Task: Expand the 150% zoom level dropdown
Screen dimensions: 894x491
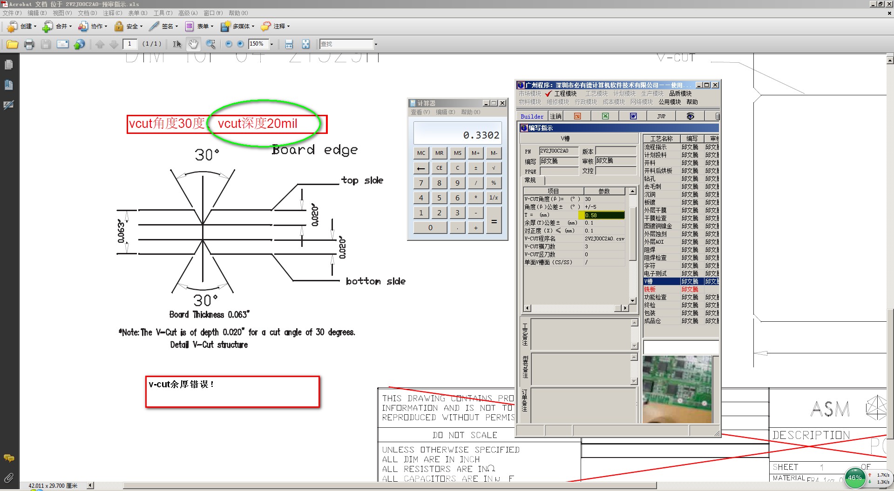Action: click(272, 44)
